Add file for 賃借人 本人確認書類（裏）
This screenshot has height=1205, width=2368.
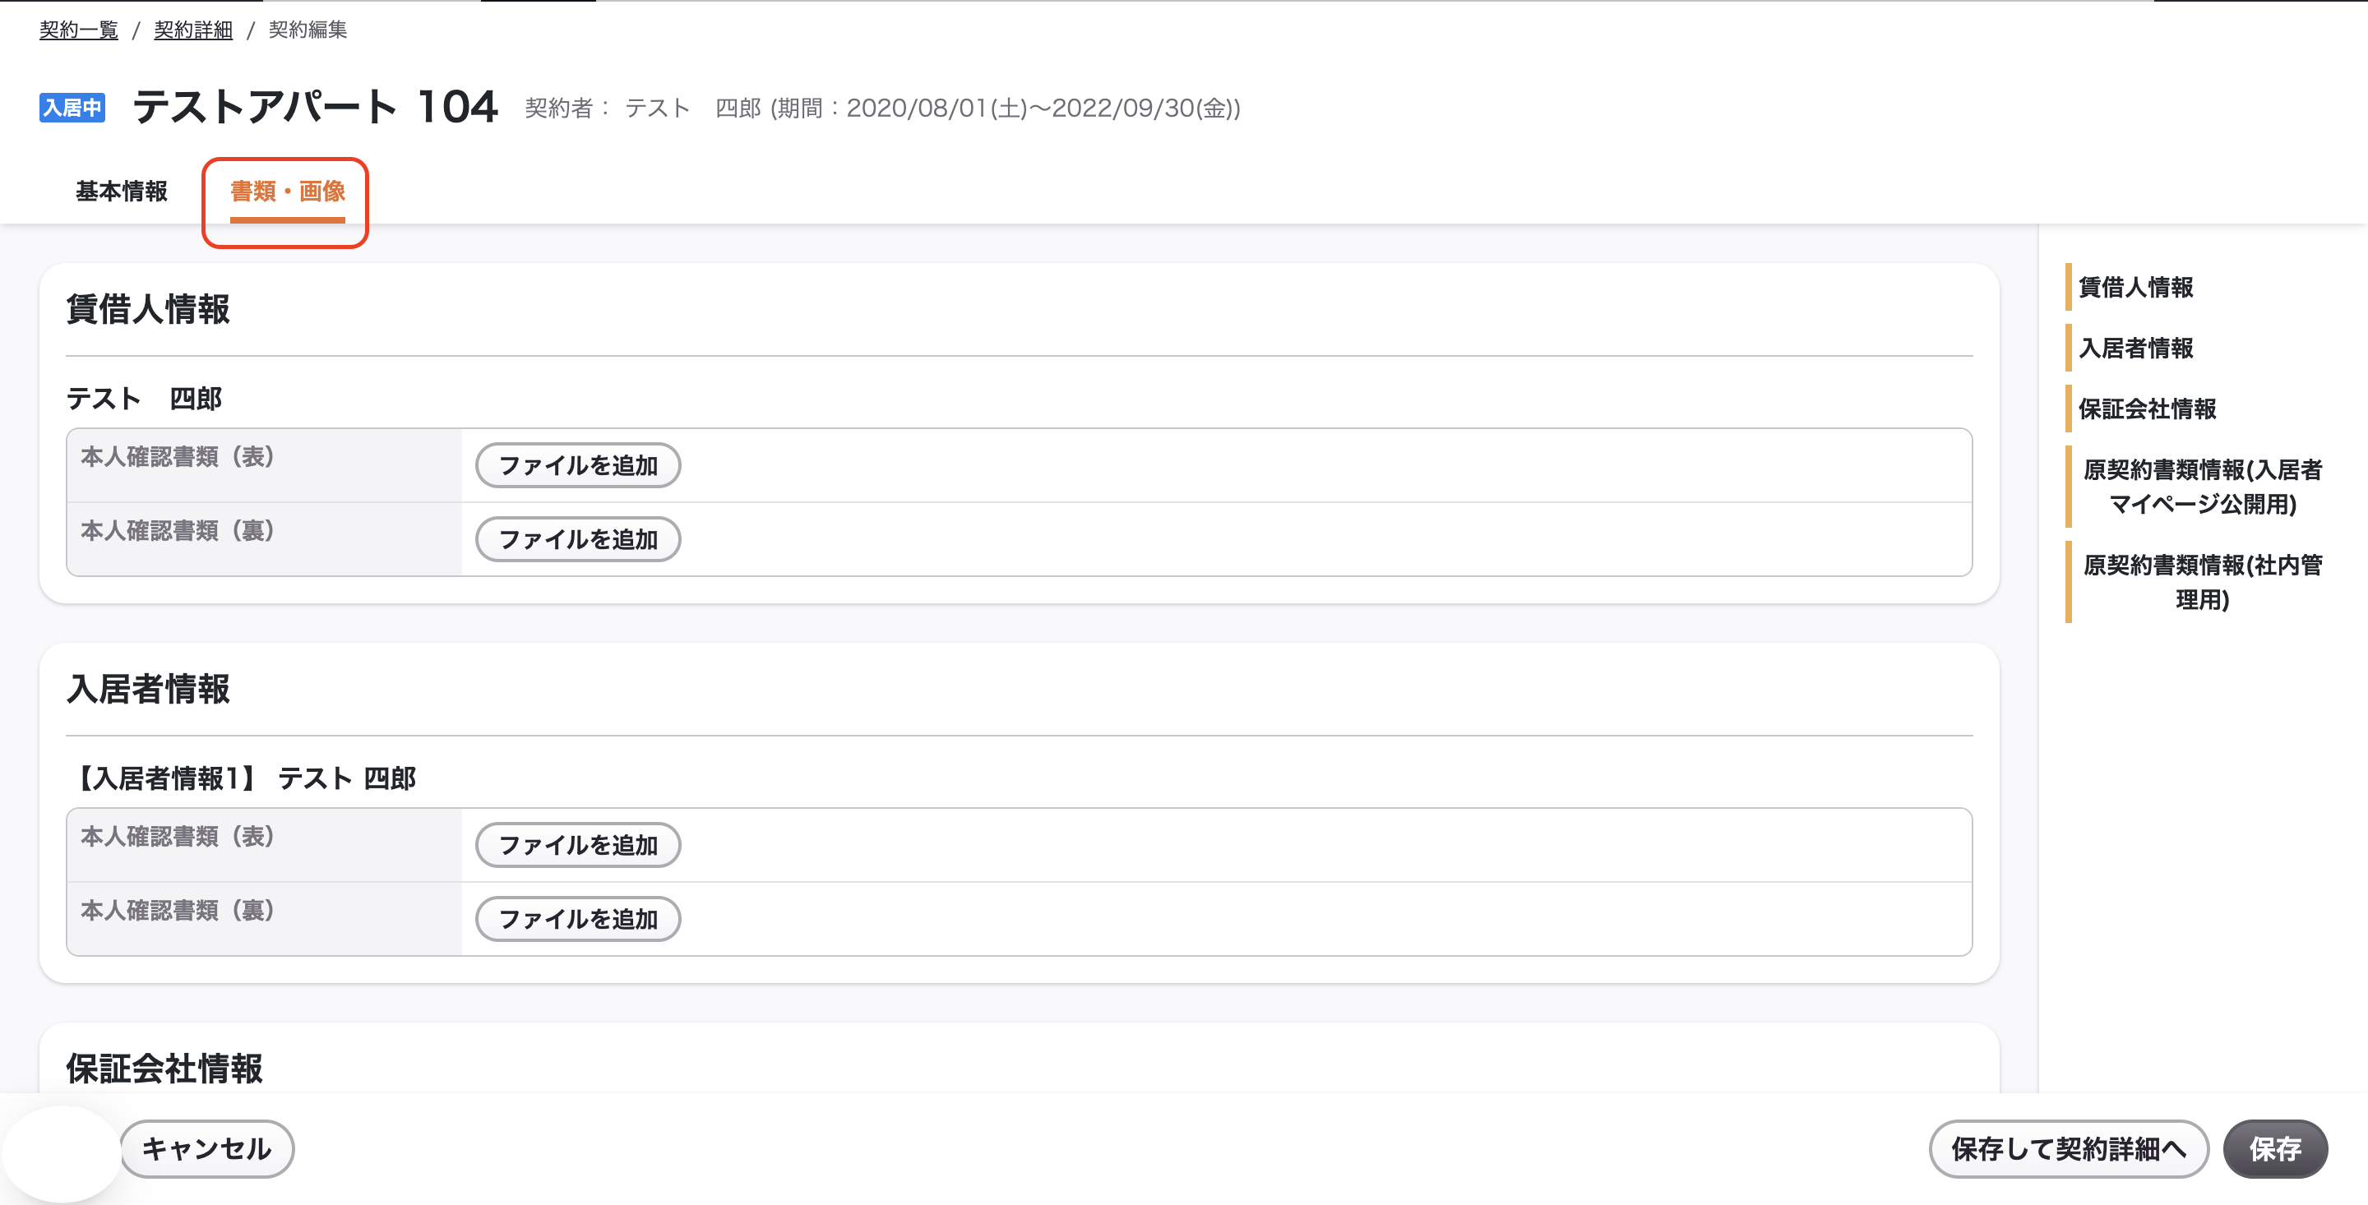tap(578, 539)
